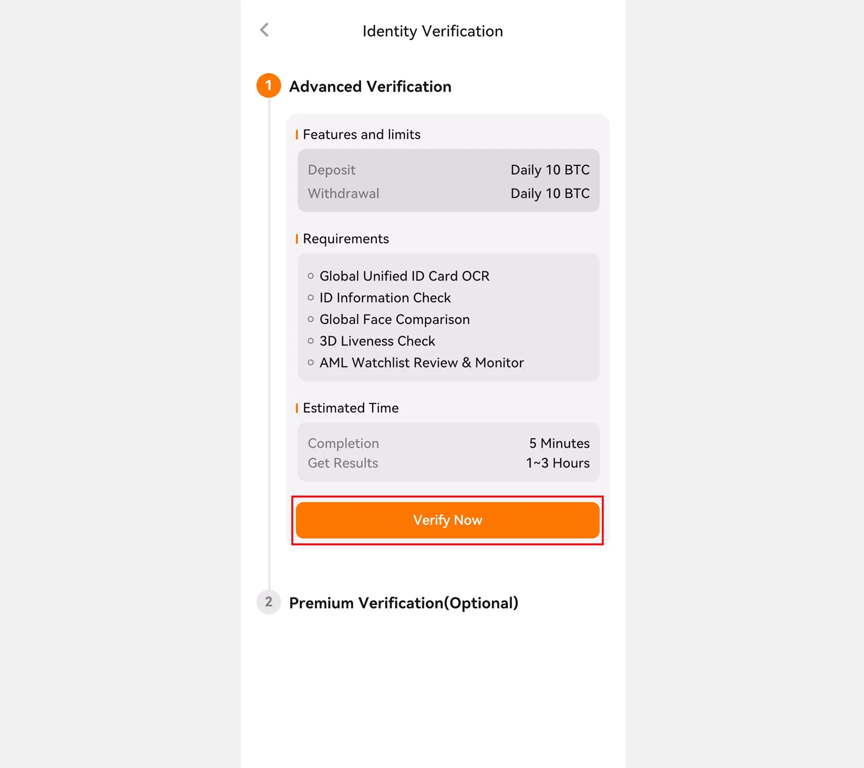Click the Identity Verification page title
Screen dimensions: 864x768
(432, 31)
